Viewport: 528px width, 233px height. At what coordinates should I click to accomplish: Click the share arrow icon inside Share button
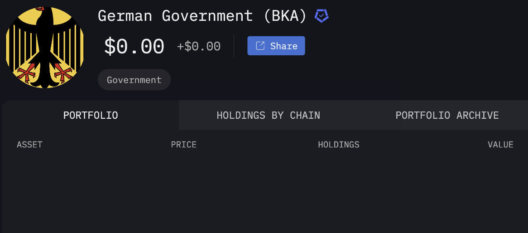tap(260, 46)
